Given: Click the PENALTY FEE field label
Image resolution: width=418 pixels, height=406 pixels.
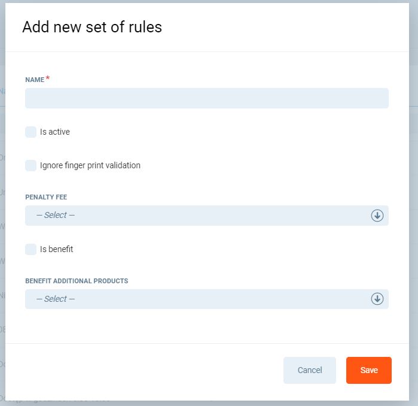Looking at the screenshot, I should (x=50, y=196).
